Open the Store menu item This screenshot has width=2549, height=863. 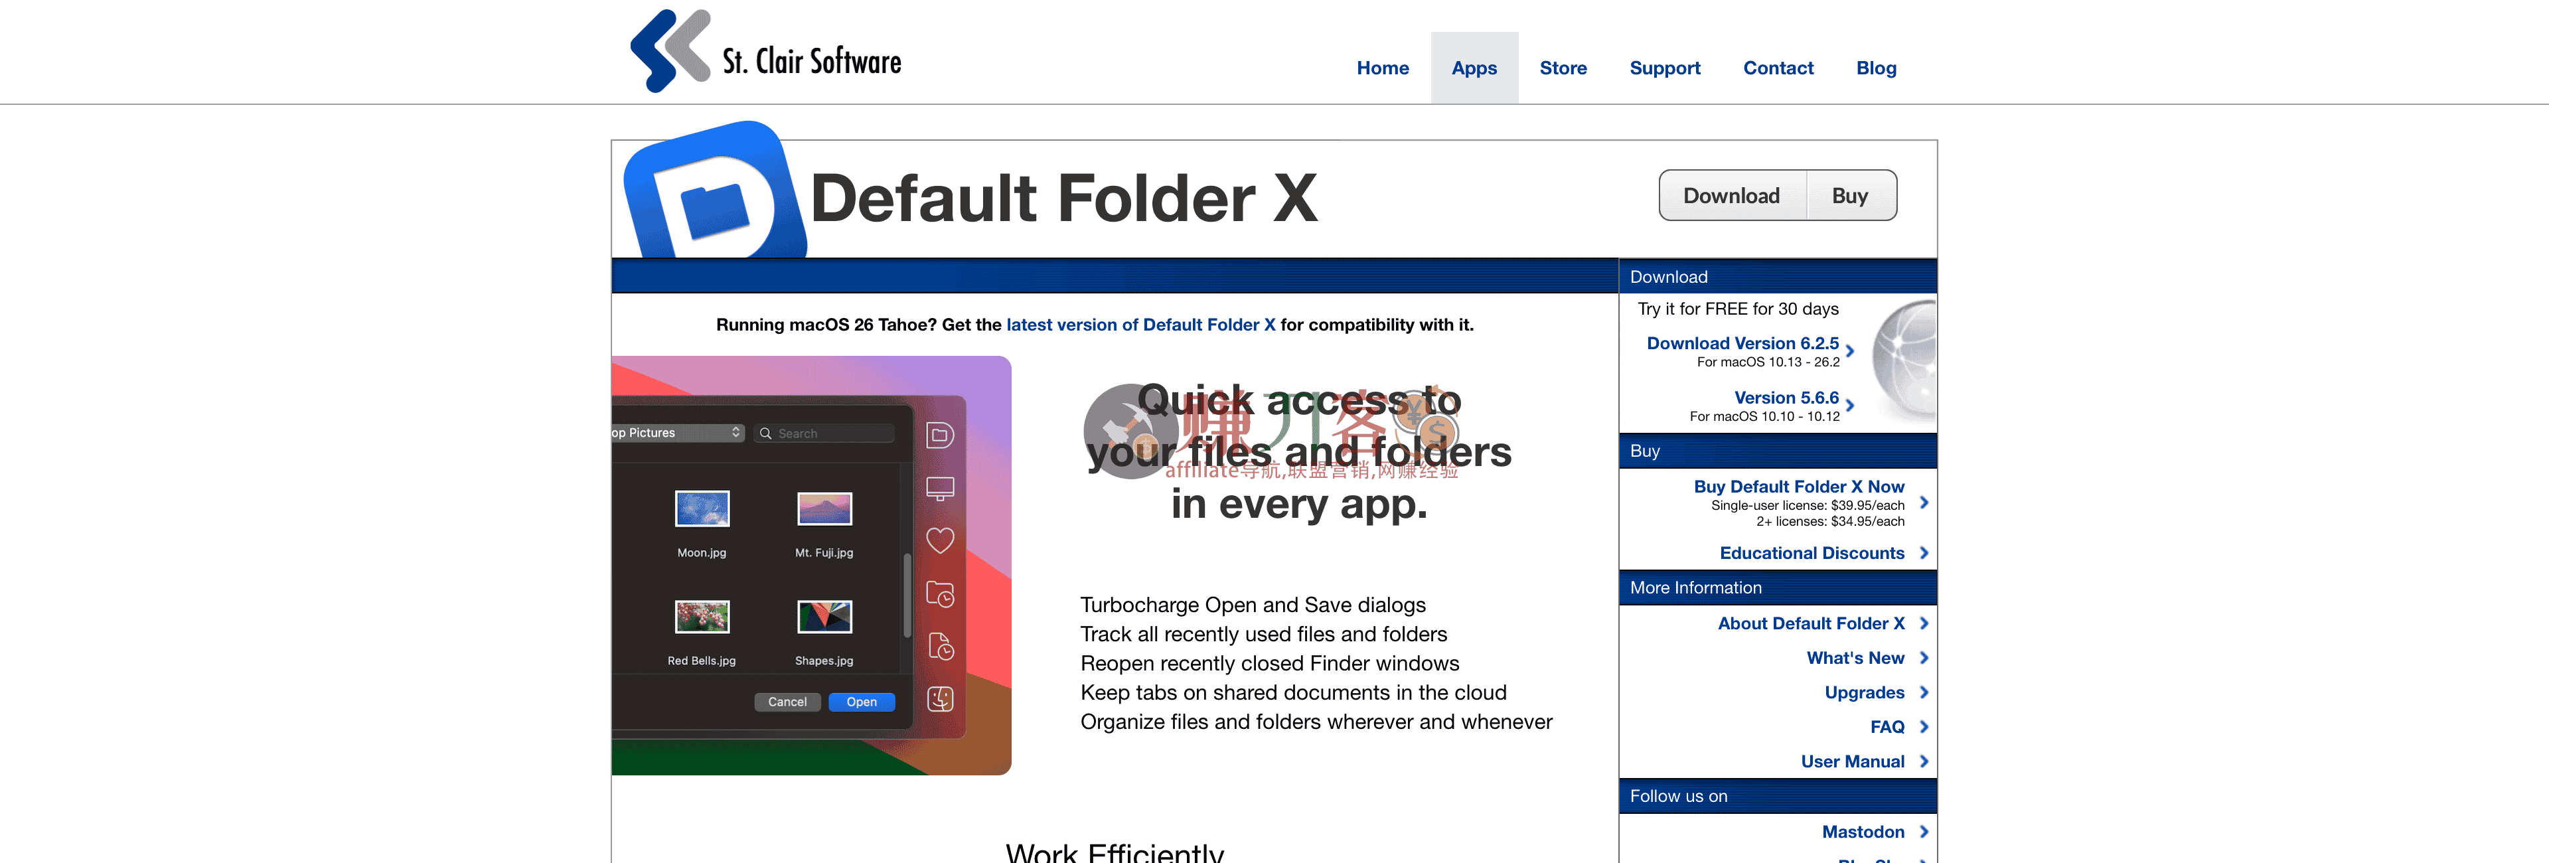click(x=1563, y=67)
